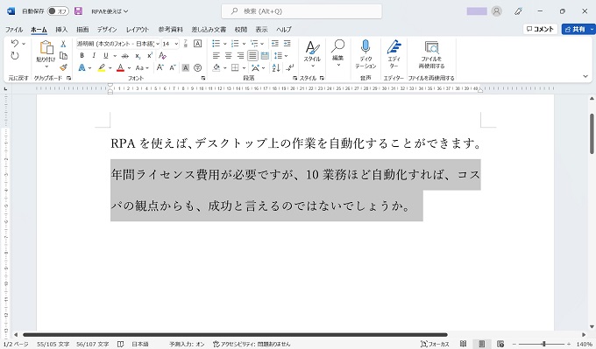Viewport: 596px width, 349px height.
Task: Click the character border icon
Action: point(198,44)
